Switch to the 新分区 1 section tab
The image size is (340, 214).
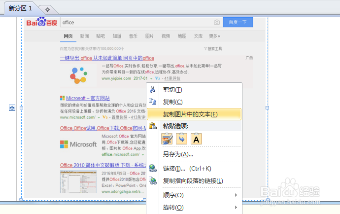click(20, 8)
